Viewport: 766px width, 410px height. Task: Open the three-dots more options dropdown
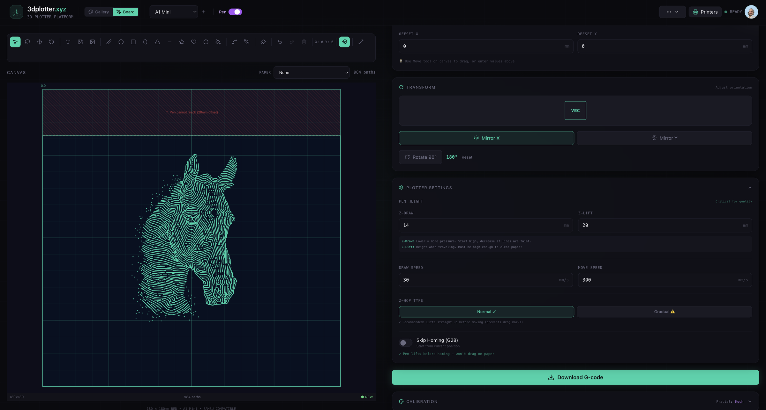pyautogui.click(x=672, y=12)
